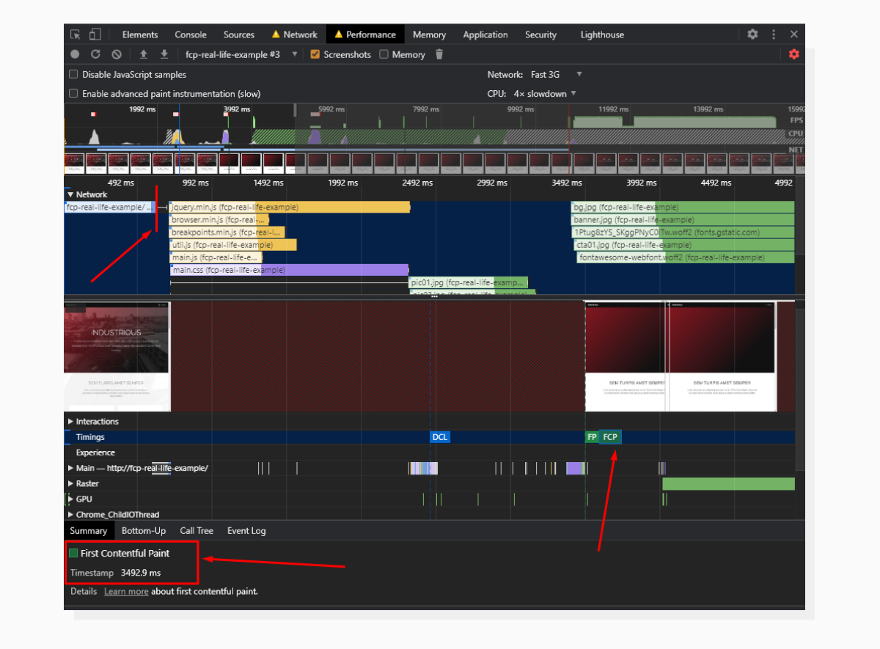Viewport: 880px width, 649px height.
Task: Open the Event Log view
Action: (246, 530)
